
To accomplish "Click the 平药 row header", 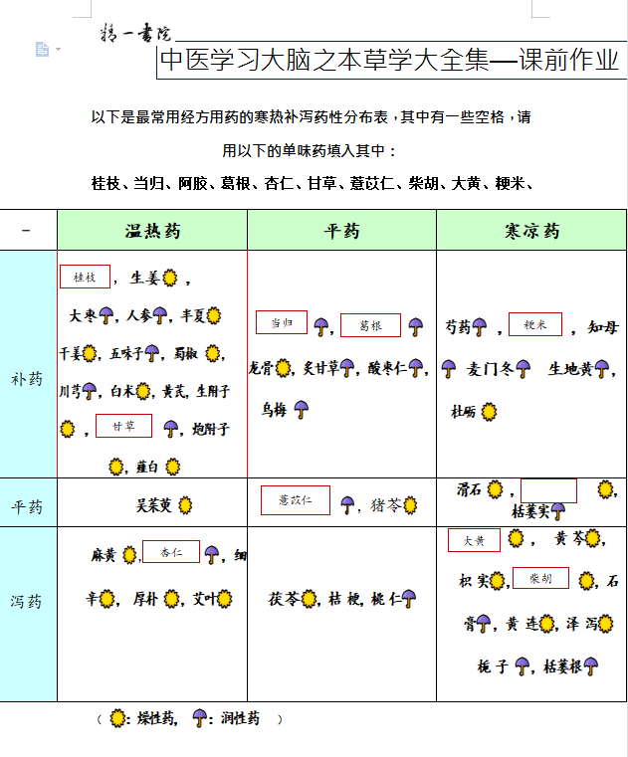I will point(28,502).
